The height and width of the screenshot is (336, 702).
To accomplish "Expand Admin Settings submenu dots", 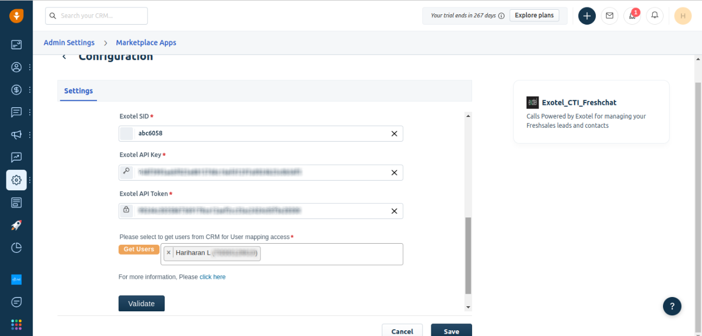I will point(30,180).
